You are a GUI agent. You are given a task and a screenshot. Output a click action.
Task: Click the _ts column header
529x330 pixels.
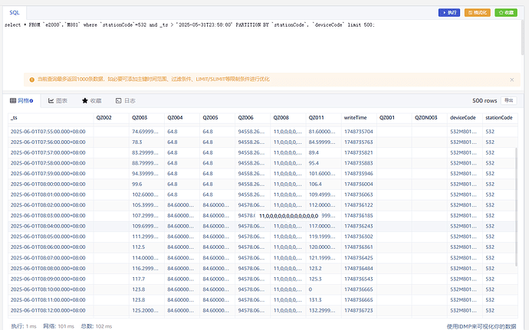15,117
